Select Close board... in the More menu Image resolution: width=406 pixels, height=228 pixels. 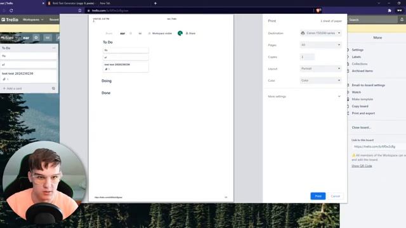[361, 127]
